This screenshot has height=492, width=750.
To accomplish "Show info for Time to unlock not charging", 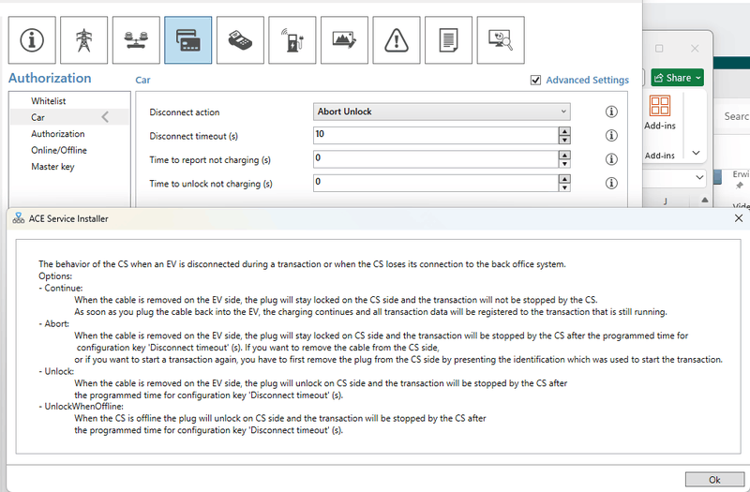I will (x=611, y=183).
